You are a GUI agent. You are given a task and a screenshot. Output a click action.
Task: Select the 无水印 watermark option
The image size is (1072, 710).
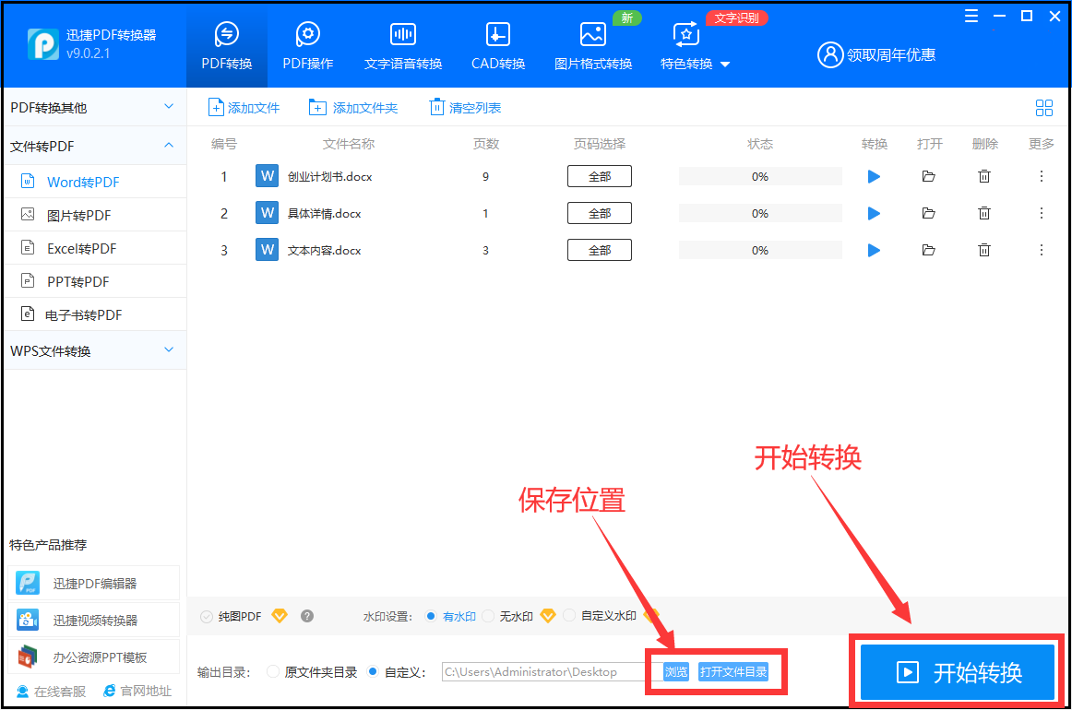490,615
